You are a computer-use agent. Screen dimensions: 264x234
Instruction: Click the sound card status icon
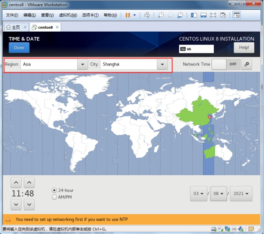[241, 229]
